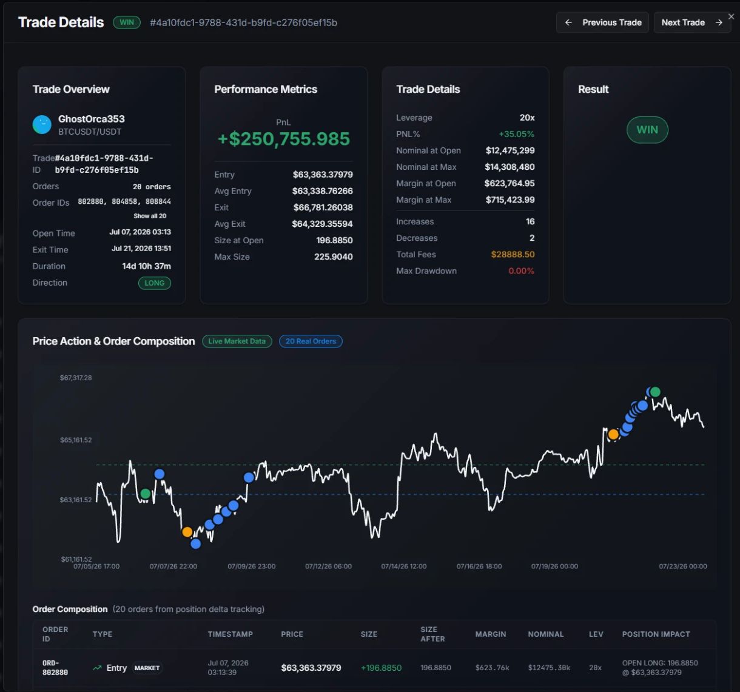Click the $67,317.28 chart axis label
This screenshot has width=740, height=692.
(x=76, y=378)
